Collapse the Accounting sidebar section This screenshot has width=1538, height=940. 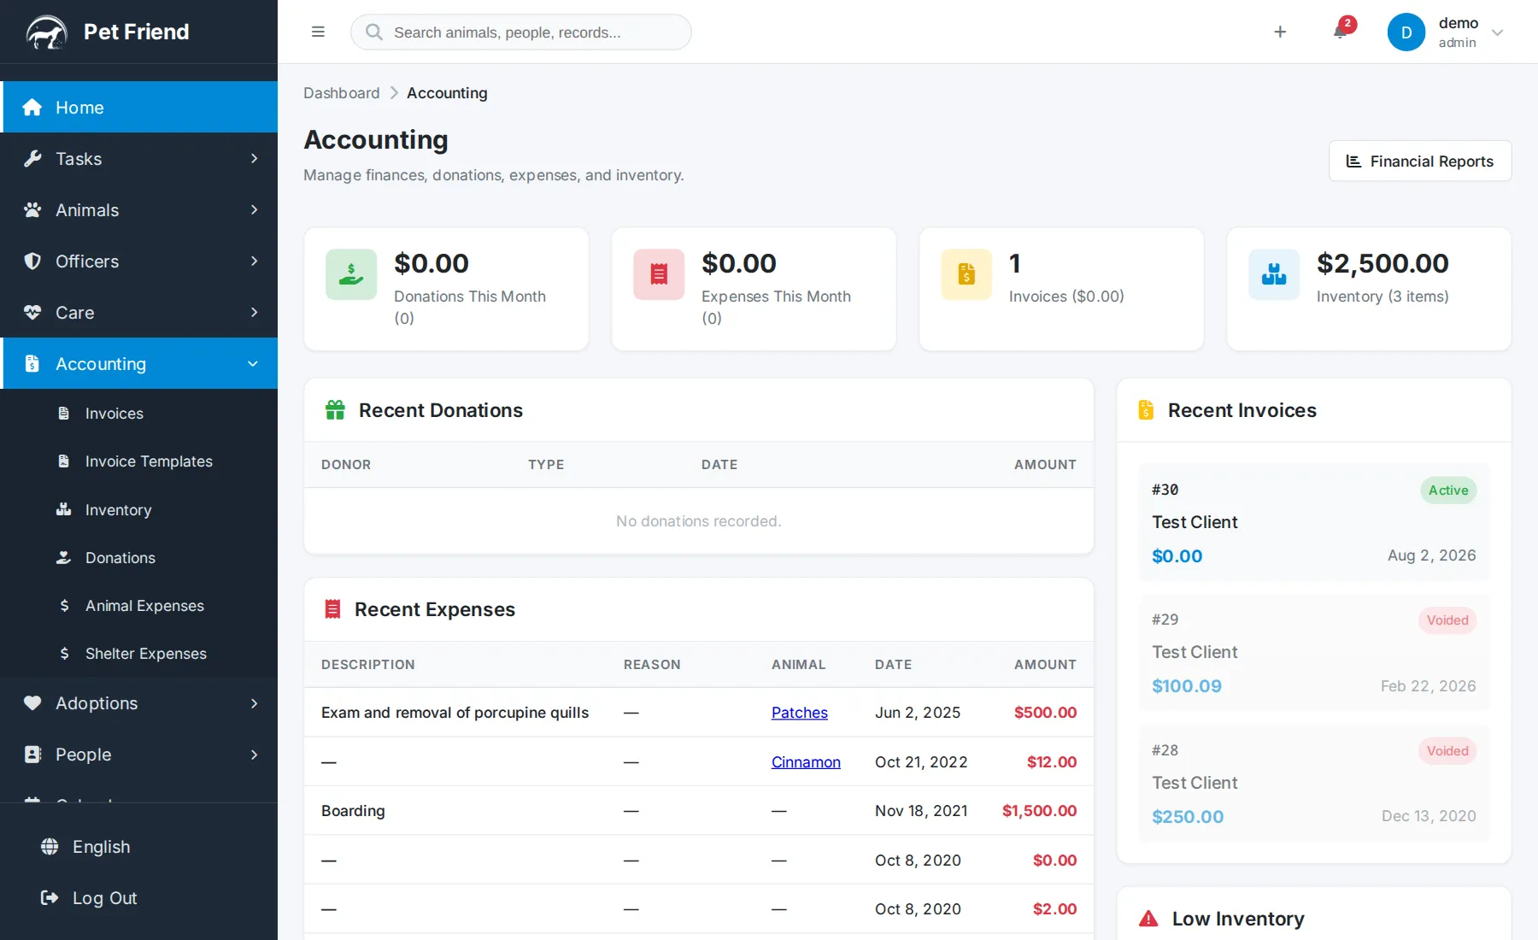pyautogui.click(x=140, y=364)
